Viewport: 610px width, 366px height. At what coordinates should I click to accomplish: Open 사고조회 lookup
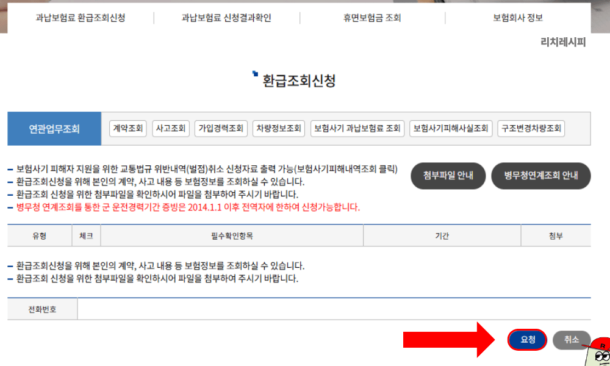point(171,129)
